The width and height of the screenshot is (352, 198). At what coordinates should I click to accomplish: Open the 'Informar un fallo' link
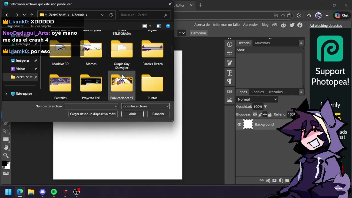(x=226, y=24)
